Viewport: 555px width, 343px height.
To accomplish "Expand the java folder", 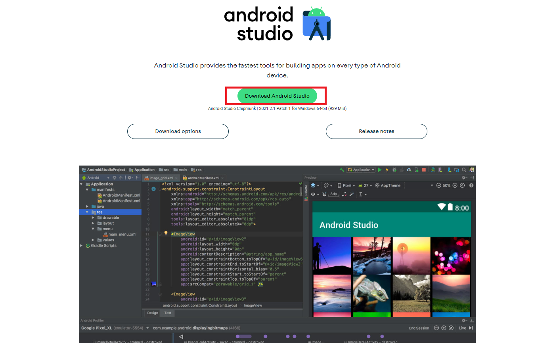I will click(88, 206).
